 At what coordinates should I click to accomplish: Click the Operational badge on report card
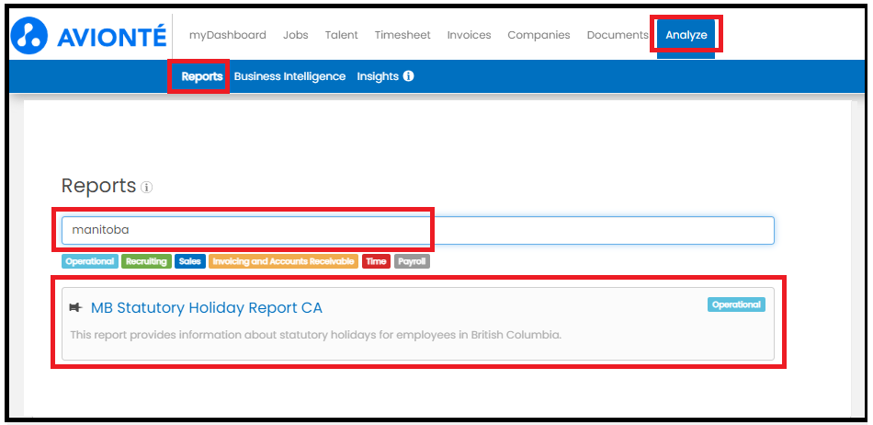point(736,304)
